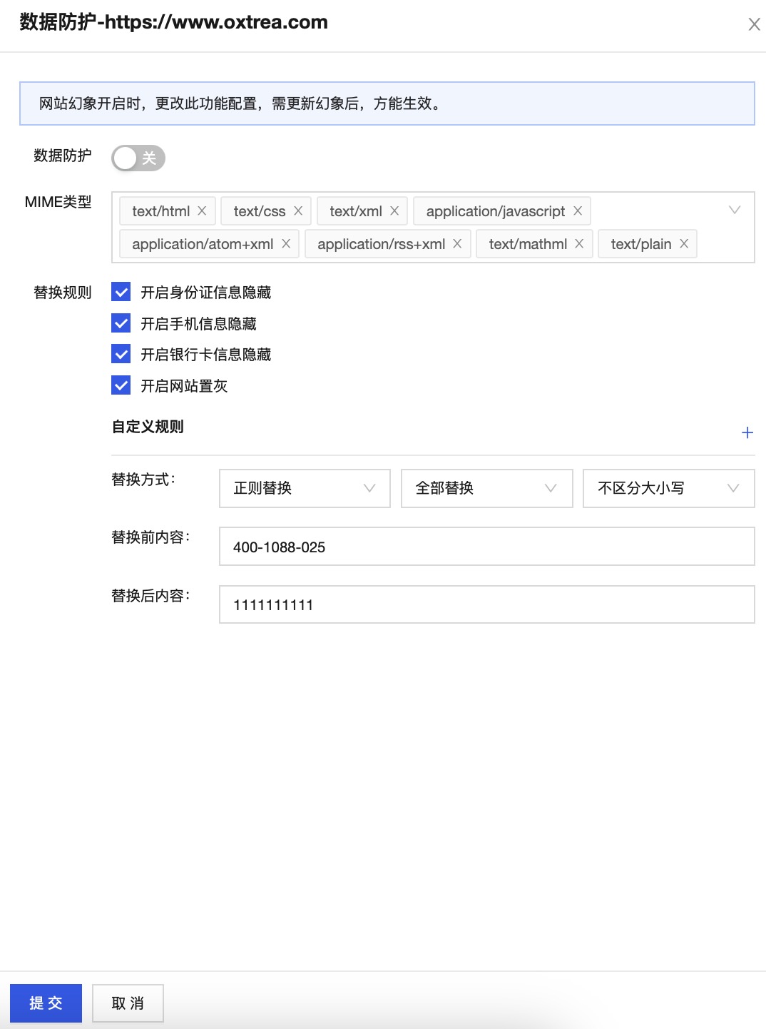
Task: Uncheck 开启手机信息隐藏 checkbox
Action: [121, 324]
